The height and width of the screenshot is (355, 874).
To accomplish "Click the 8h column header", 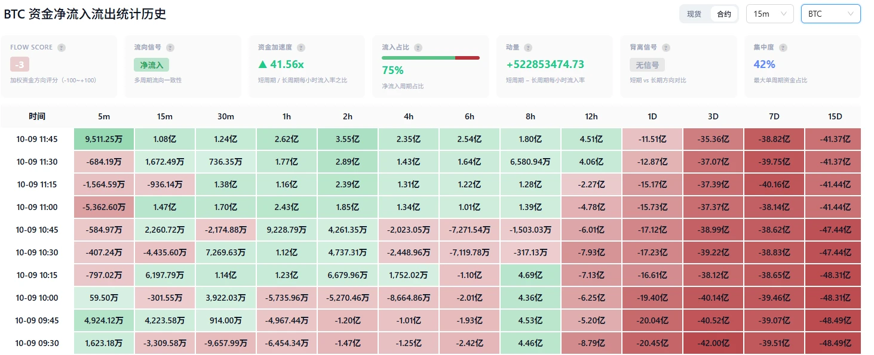I will (530, 116).
